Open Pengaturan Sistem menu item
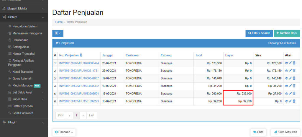 point(25,26)
